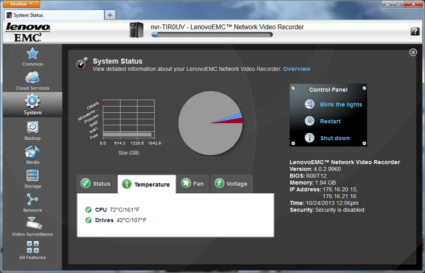Open the Network section
Viewport: 425px width, 273px height.
pos(32,203)
